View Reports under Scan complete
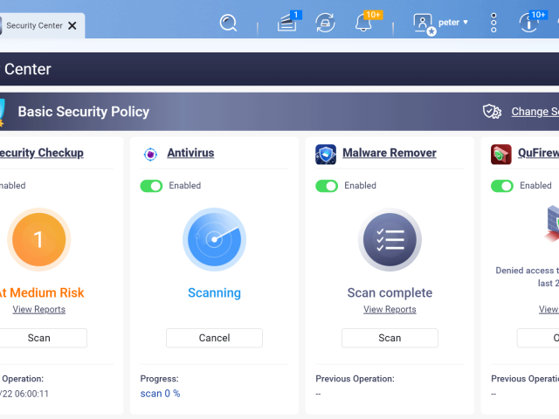Viewport: 559px width, 419px height. tap(390, 309)
